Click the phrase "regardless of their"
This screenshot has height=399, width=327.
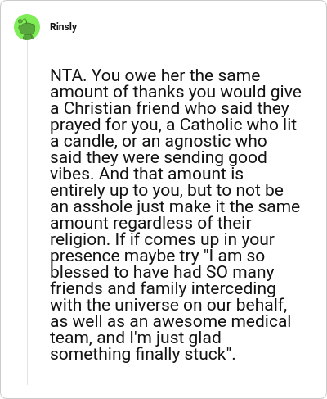pos(181,224)
